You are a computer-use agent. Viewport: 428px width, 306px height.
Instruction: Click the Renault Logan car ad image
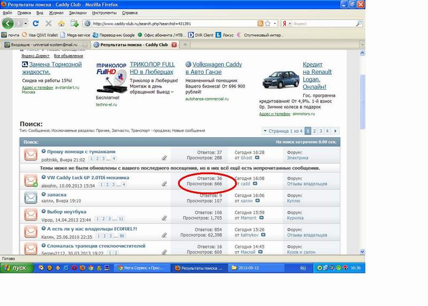(x=281, y=80)
